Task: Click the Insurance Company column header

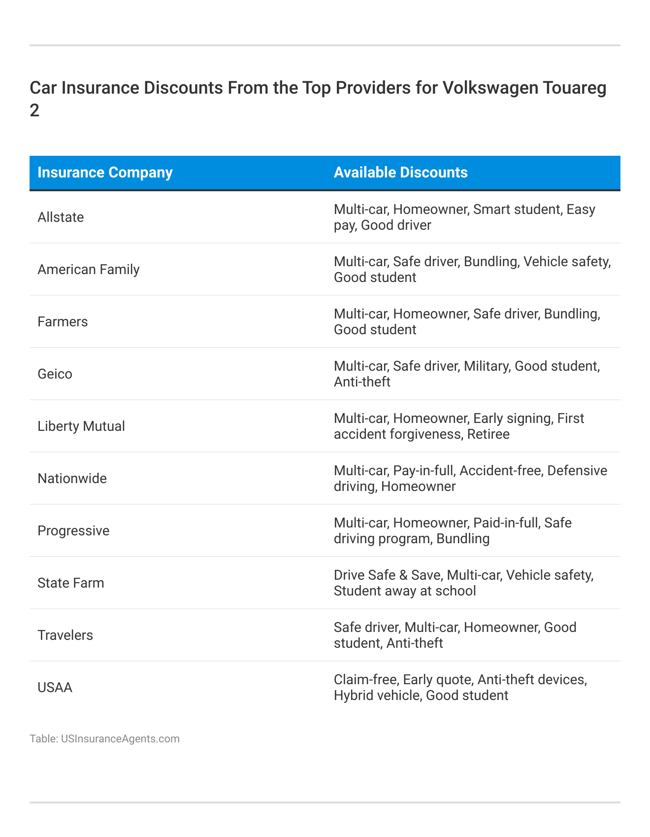Action: tap(105, 173)
